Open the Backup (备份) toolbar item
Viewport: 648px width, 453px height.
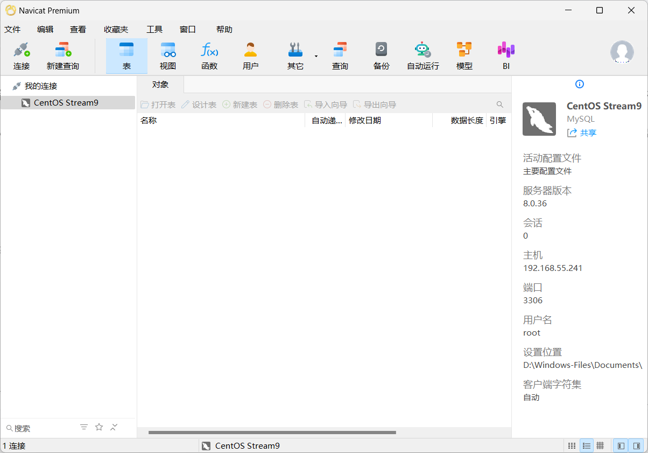pos(381,56)
